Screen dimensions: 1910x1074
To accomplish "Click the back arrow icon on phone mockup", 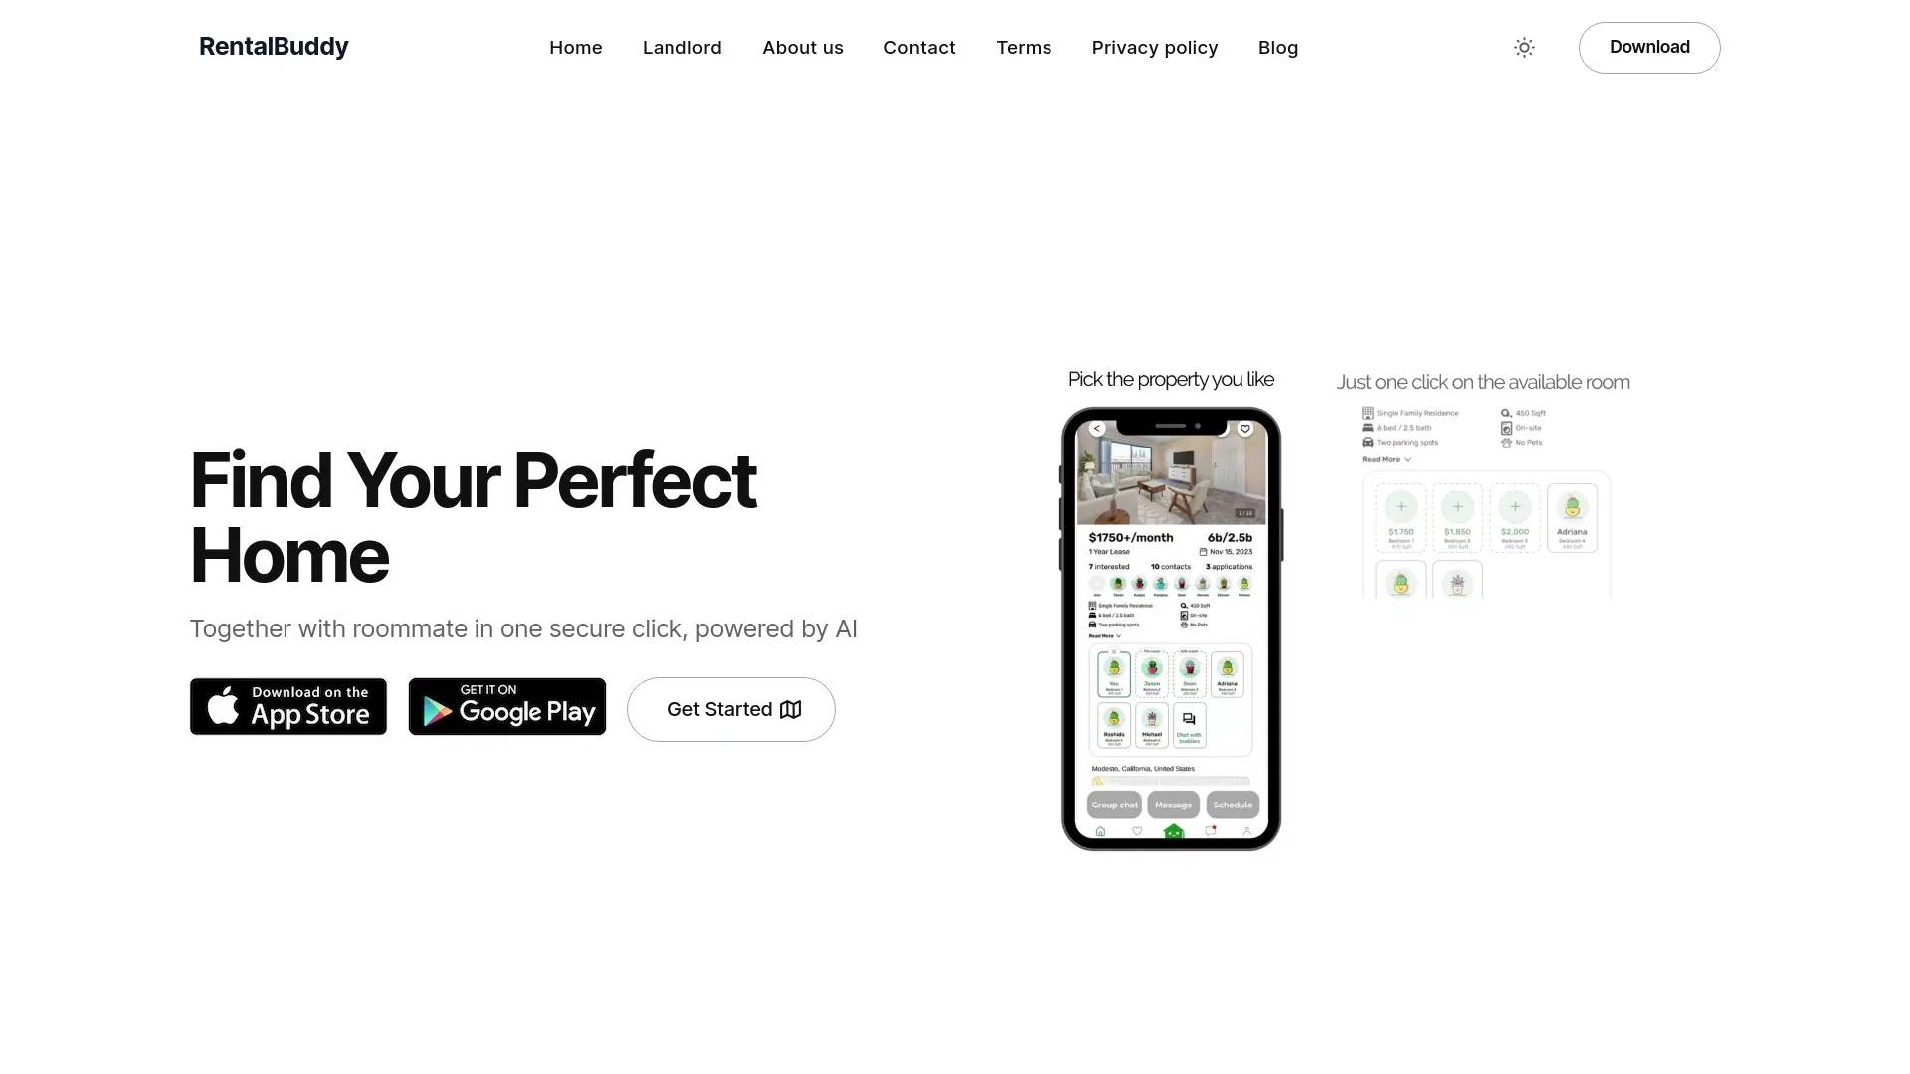I will pos(1096,429).
